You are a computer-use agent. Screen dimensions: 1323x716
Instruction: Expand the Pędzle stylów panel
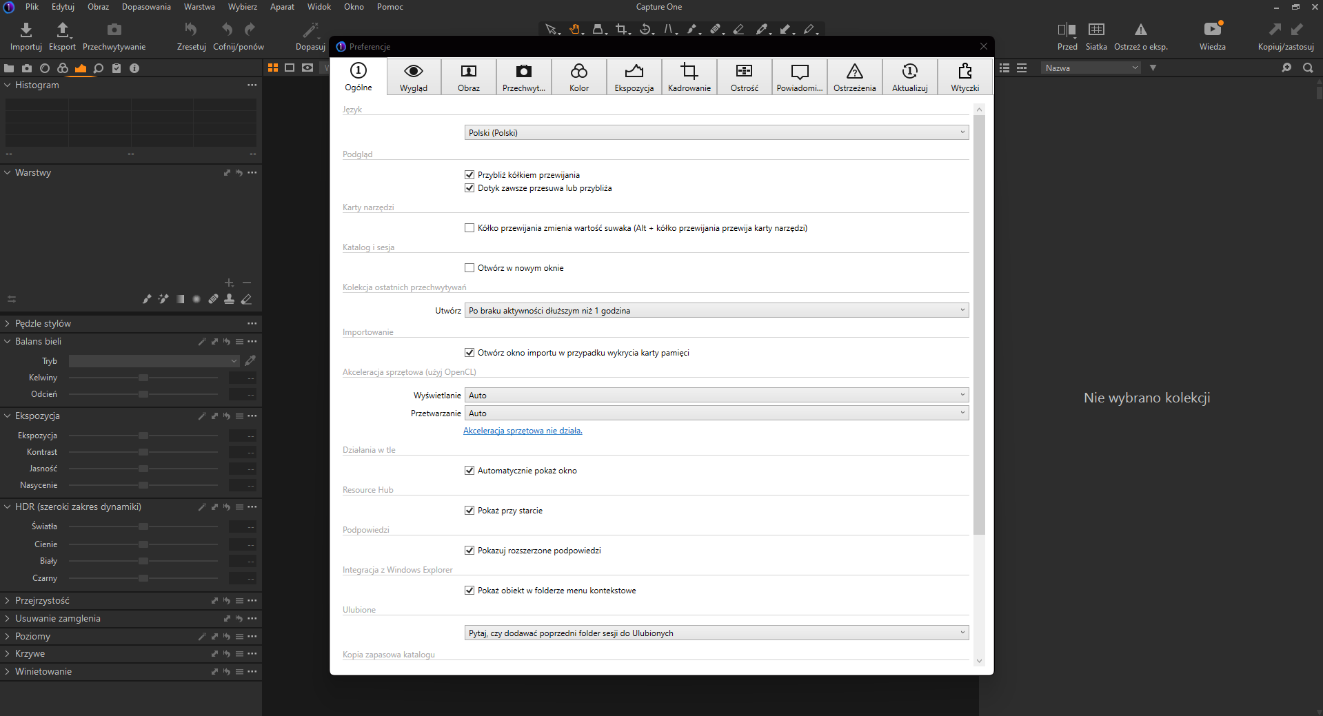click(x=8, y=323)
